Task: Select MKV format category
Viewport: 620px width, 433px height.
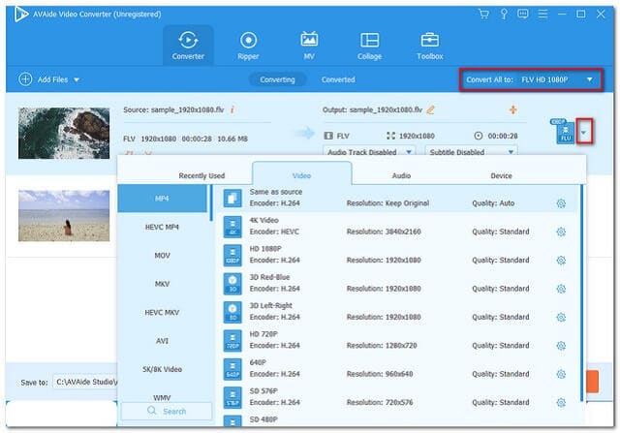Action: point(162,284)
